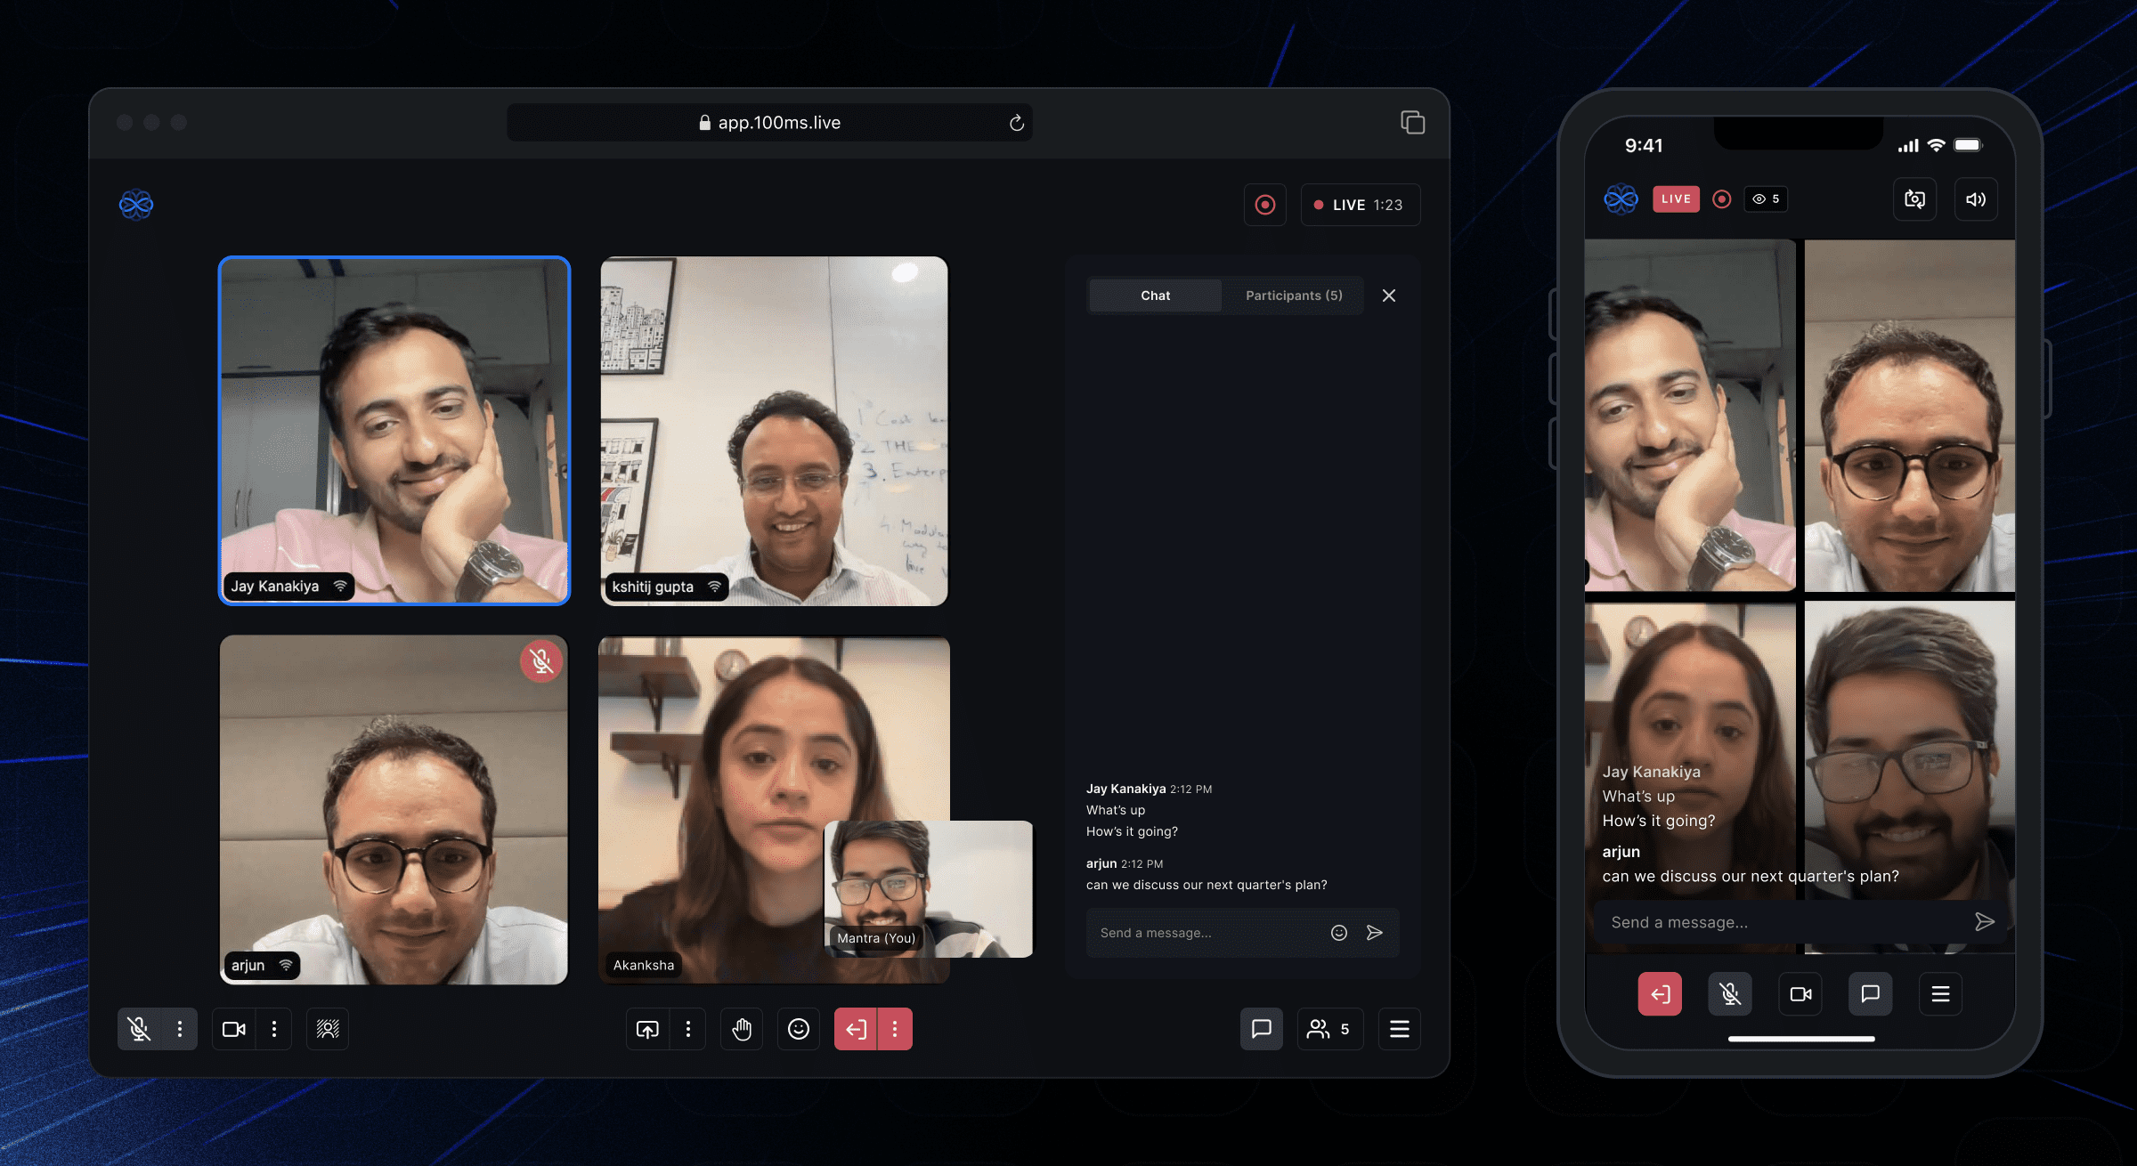
Task: Open leave options next to red button
Action: point(895,1029)
